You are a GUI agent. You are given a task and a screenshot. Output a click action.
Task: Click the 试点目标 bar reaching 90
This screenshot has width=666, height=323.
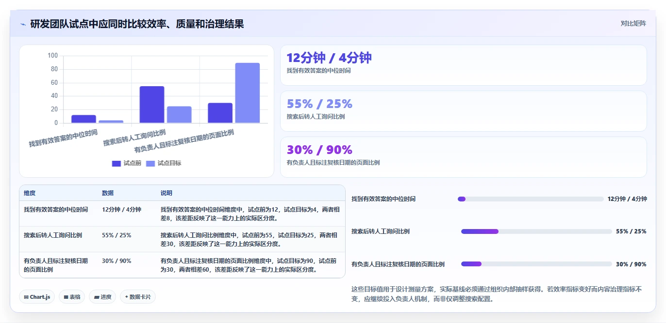248,93
